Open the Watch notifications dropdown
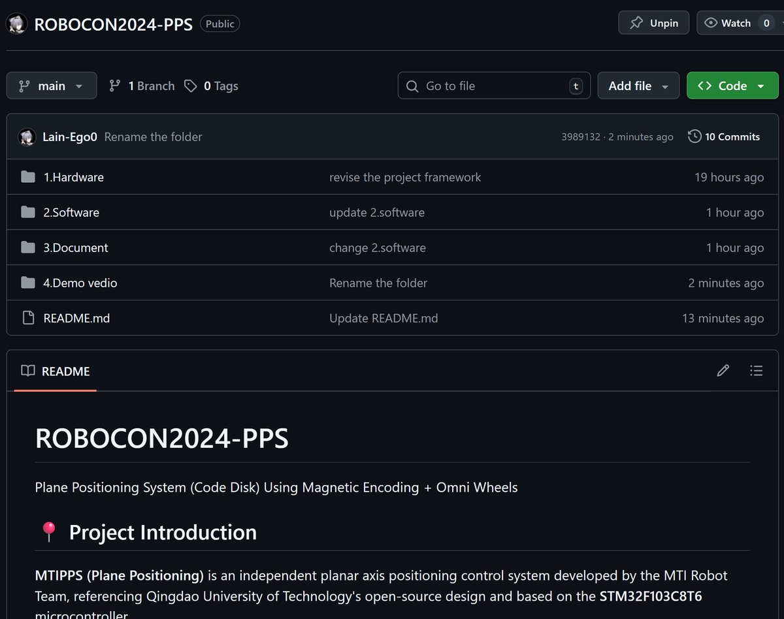This screenshot has width=784, height=619. click(741, 23)
